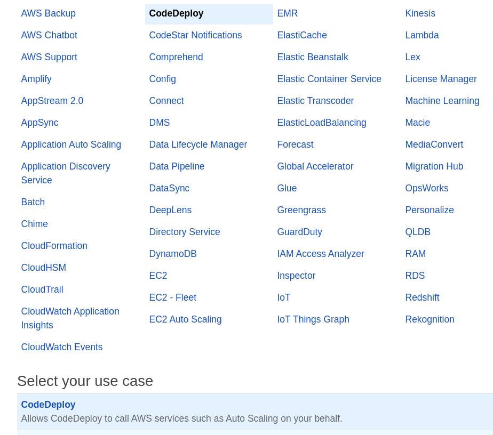Select ElastiCache service

click(x=302, y=35)
